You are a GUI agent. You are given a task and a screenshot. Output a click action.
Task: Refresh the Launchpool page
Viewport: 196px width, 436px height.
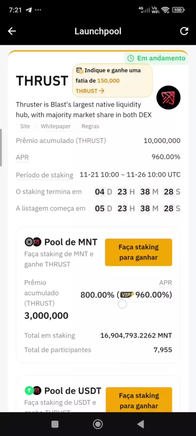coord(184,31)
